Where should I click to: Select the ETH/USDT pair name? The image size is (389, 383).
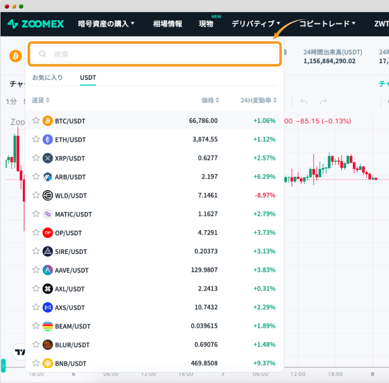70,140
